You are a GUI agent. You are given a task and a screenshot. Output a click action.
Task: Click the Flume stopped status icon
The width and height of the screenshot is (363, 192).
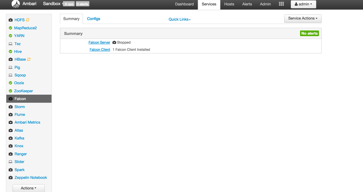coord(11,114)
